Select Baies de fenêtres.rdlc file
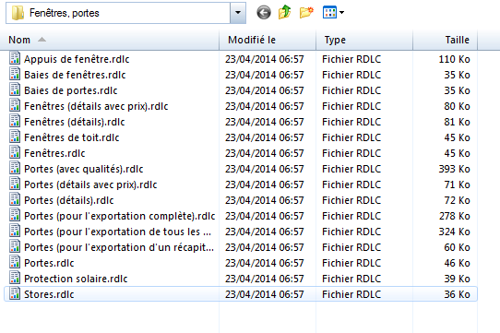The height and width of the screenshot is (333, 500). (75, 75)
